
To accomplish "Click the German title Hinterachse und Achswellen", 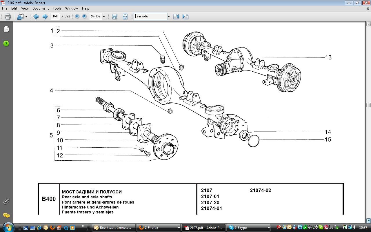I will 90,207.
